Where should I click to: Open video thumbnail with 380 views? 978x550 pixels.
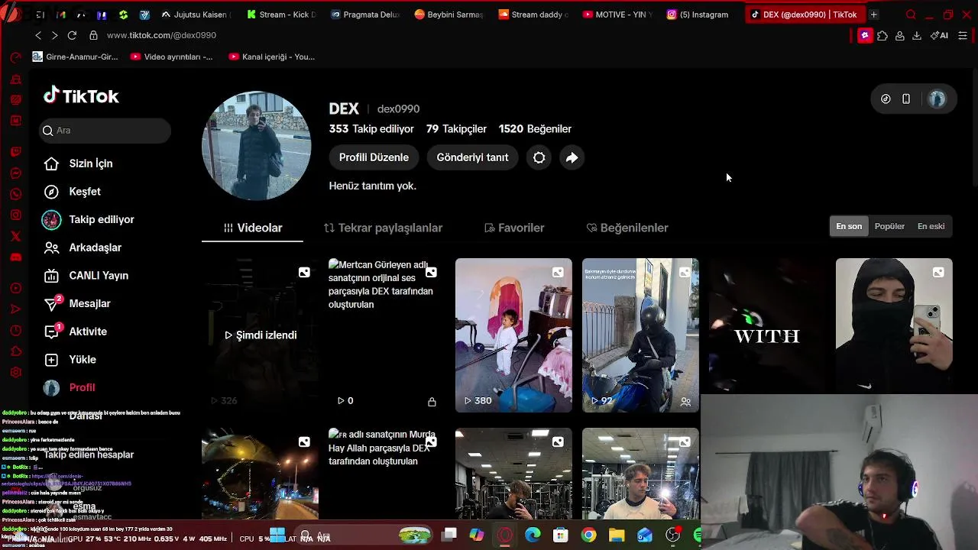tap(513, 335)
